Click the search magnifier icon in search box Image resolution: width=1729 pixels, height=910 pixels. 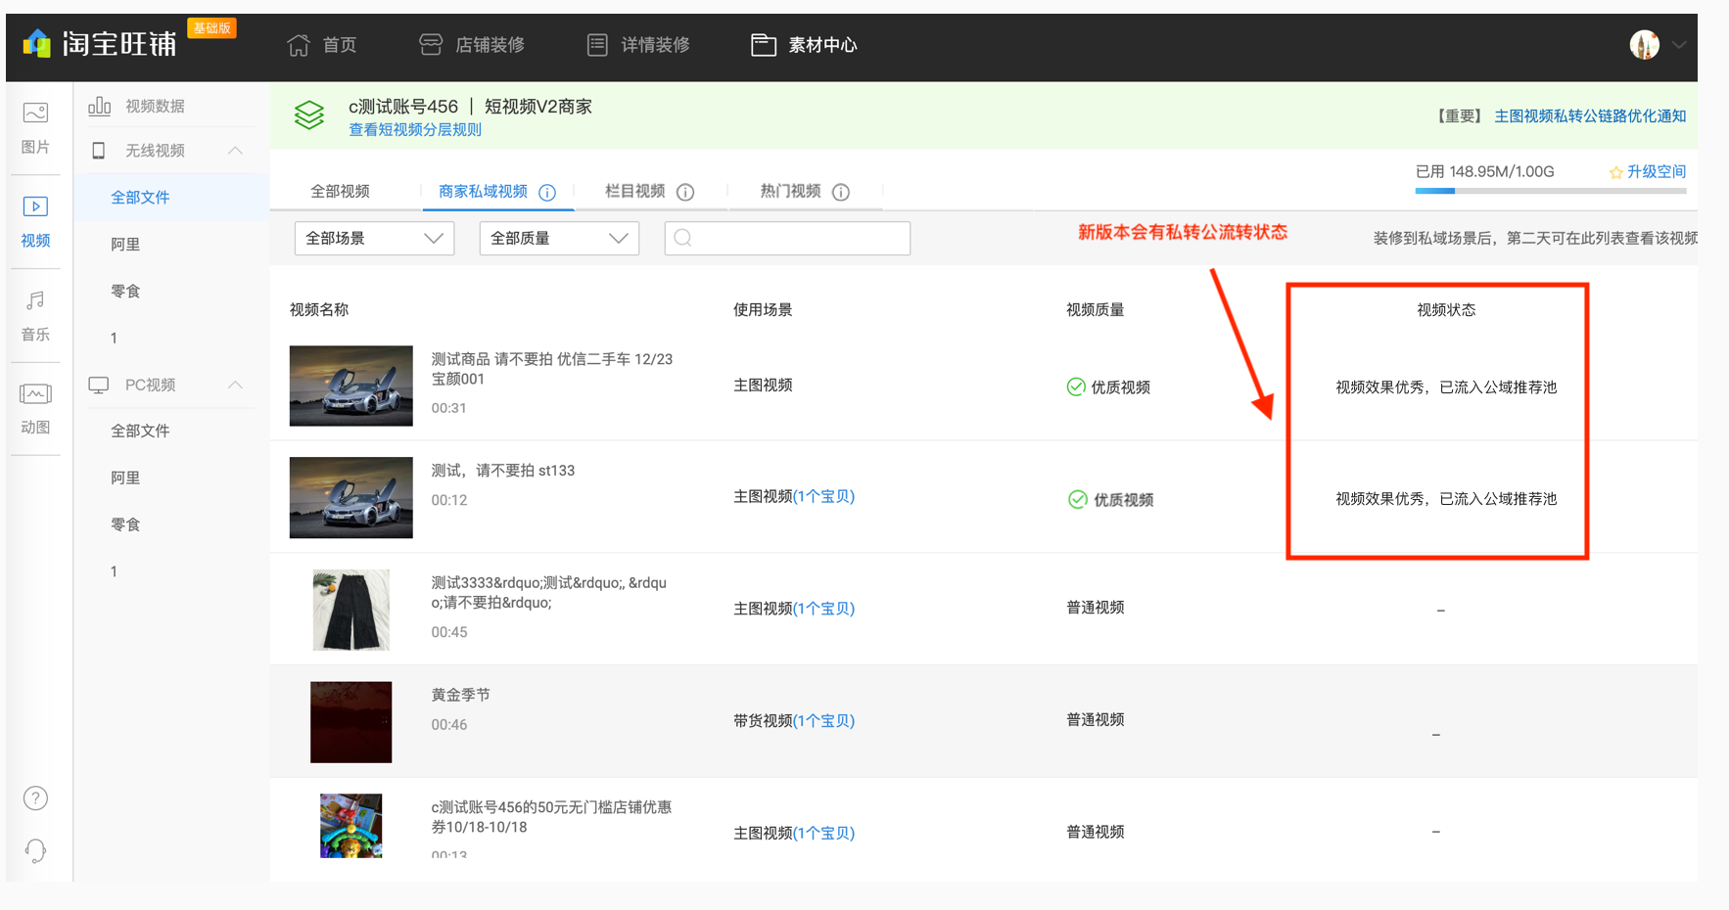coord(683,238)
